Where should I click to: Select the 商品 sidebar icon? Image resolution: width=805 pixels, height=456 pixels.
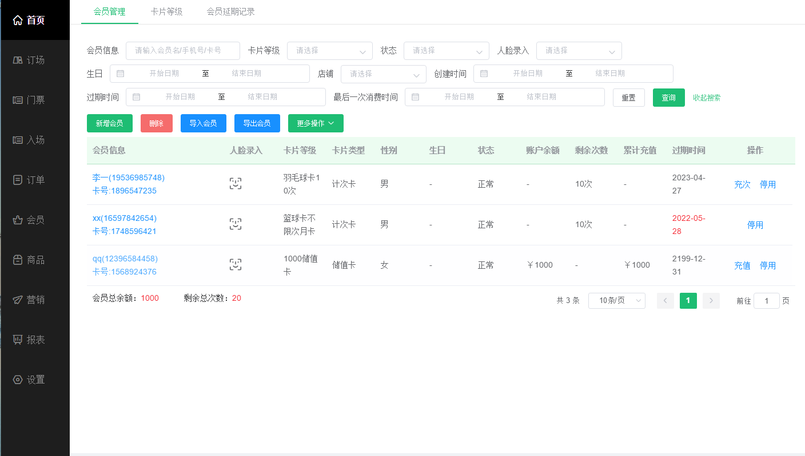click(35, 260)
